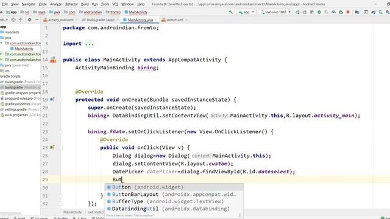Click the Profile app gauge icon

[333, 12]
